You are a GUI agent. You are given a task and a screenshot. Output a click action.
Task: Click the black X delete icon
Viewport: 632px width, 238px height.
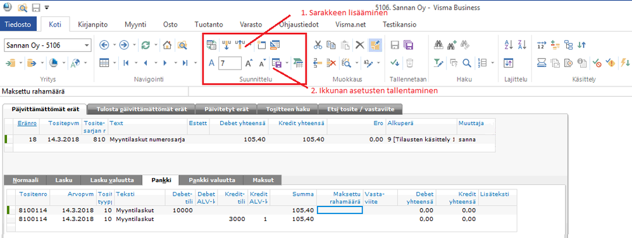tap(360, 45)
